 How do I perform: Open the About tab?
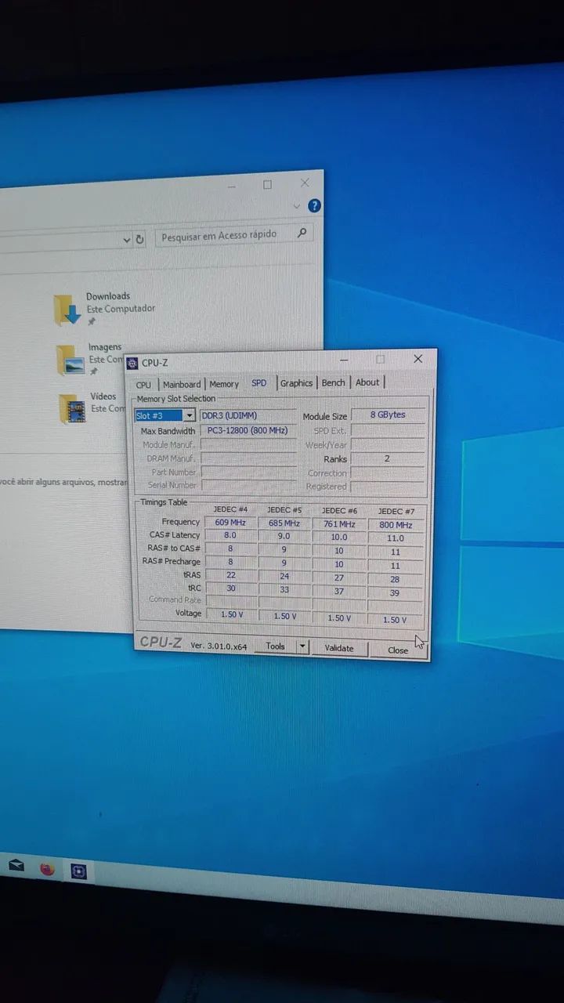coord(367,382)
